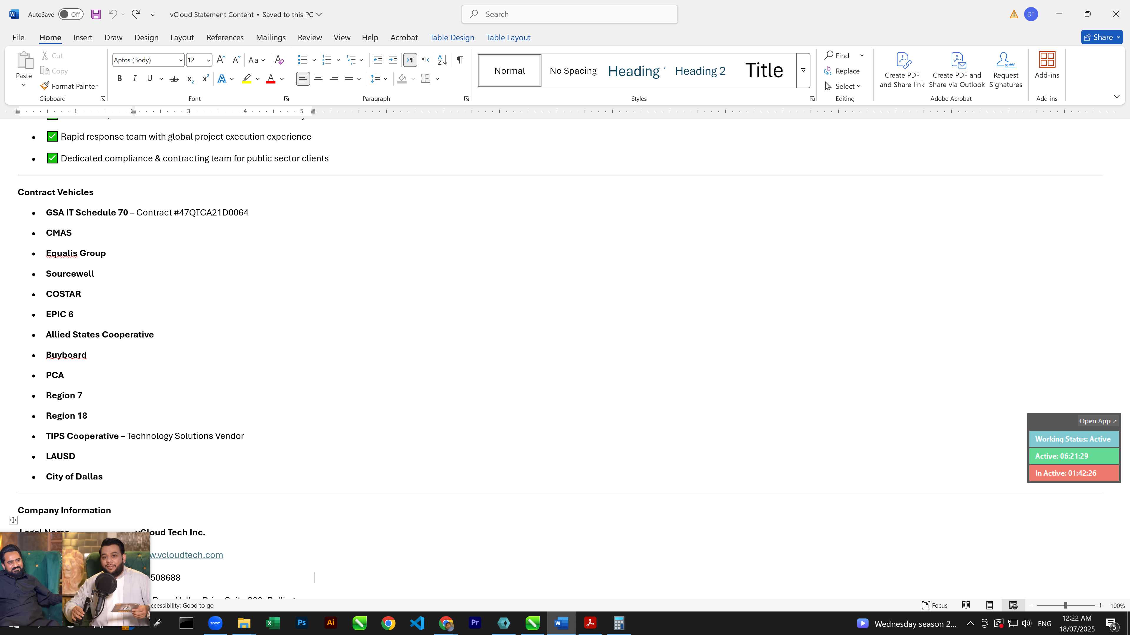Undo the last action
Image resolution: width=1130 pixels, height=635 pixels.
coord(113,14)
